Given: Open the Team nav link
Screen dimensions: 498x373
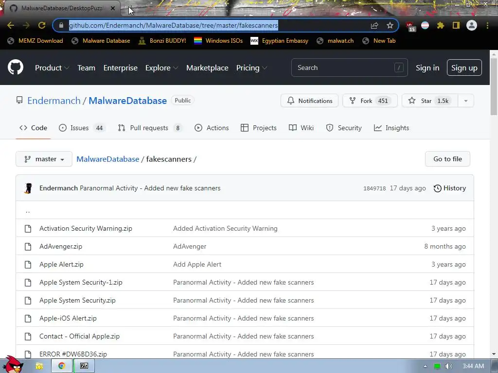Looking at the screenshot, I should tap(87, 68).
